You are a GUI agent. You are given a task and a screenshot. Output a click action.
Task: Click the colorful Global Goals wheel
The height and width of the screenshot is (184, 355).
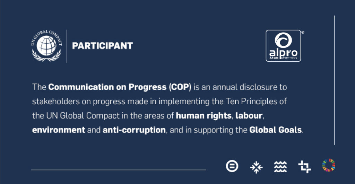pos(329,165)
